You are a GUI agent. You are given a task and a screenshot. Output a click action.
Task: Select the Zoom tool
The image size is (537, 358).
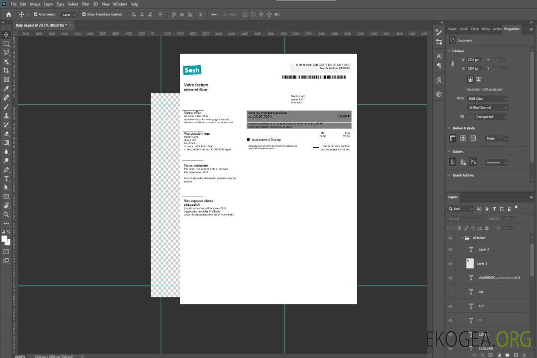tap(6, 214)
